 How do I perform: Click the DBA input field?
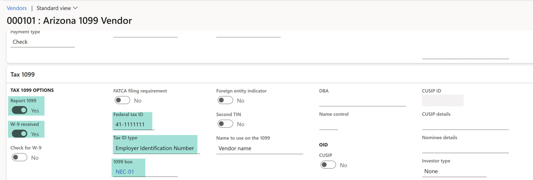click(x=362, y=101)
